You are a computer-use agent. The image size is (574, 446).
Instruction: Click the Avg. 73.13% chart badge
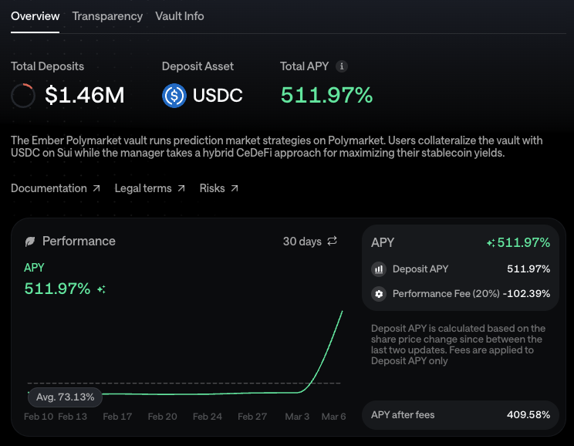click(x=65, y=397)
